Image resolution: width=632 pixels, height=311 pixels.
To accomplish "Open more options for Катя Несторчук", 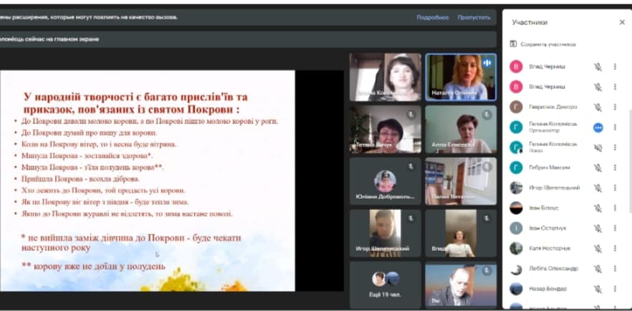I will point(615,248).
